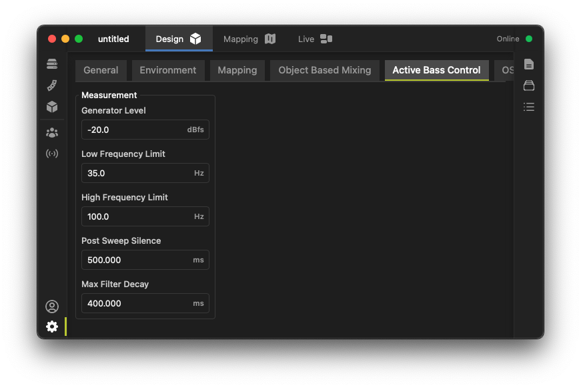Open the Environment settings tab

(168, 70)
